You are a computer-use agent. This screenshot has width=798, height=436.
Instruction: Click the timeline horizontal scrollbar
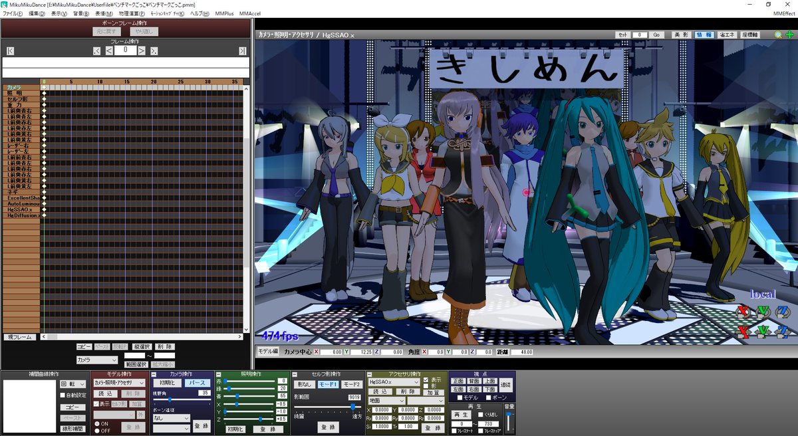[141, 337]
